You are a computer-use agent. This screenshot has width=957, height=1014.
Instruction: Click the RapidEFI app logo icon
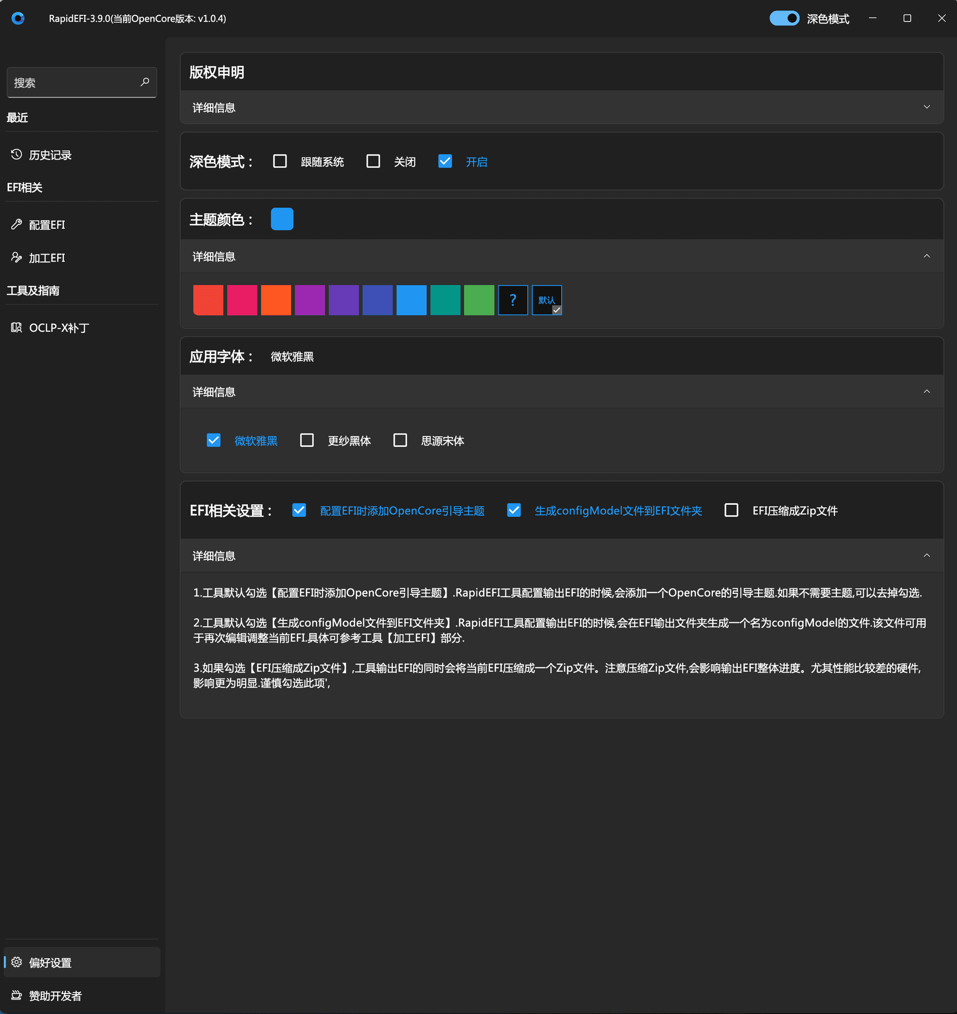(x=18, y=18)
